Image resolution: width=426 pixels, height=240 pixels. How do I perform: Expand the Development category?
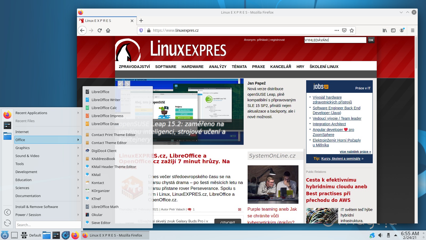48,172
